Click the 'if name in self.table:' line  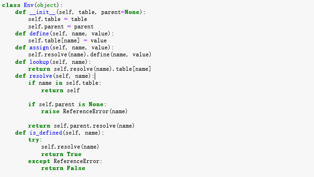(x=64, y=83)
